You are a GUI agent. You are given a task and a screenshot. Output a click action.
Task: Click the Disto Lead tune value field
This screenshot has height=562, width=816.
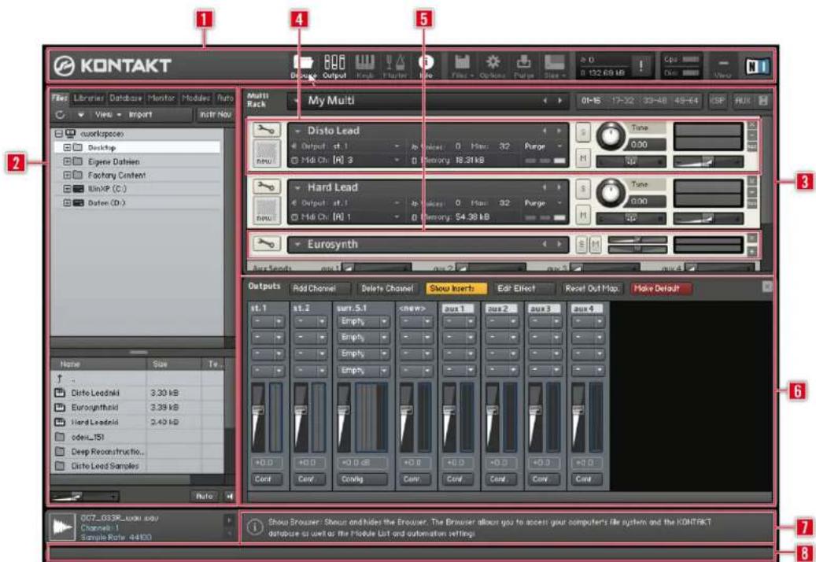[x=646, y=145]
